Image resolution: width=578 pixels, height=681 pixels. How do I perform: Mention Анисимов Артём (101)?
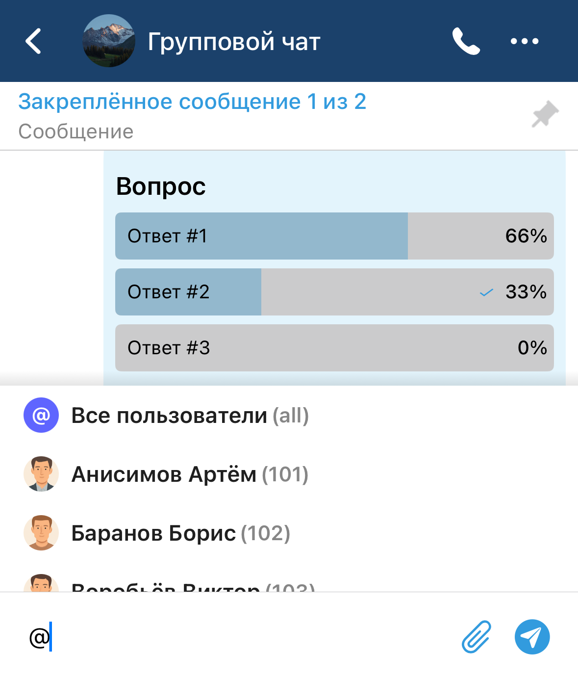(190, 474)
